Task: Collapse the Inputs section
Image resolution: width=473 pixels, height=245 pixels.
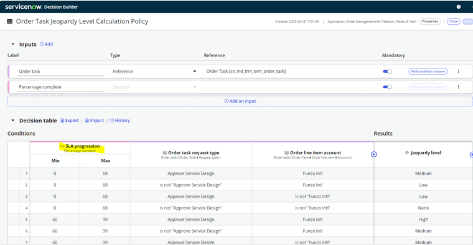Action: pyautogui.click(x=12, y=44)
